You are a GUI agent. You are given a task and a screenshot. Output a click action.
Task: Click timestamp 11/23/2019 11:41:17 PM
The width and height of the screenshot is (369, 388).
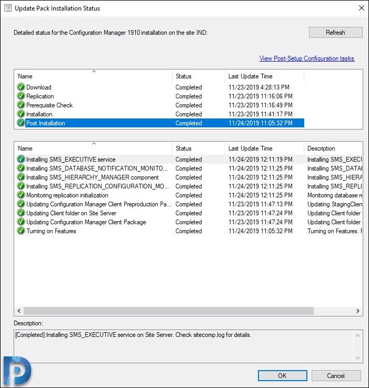pos(261,114)
